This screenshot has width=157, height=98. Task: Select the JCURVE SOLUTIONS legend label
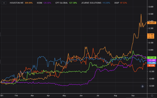tap(91, 3)
